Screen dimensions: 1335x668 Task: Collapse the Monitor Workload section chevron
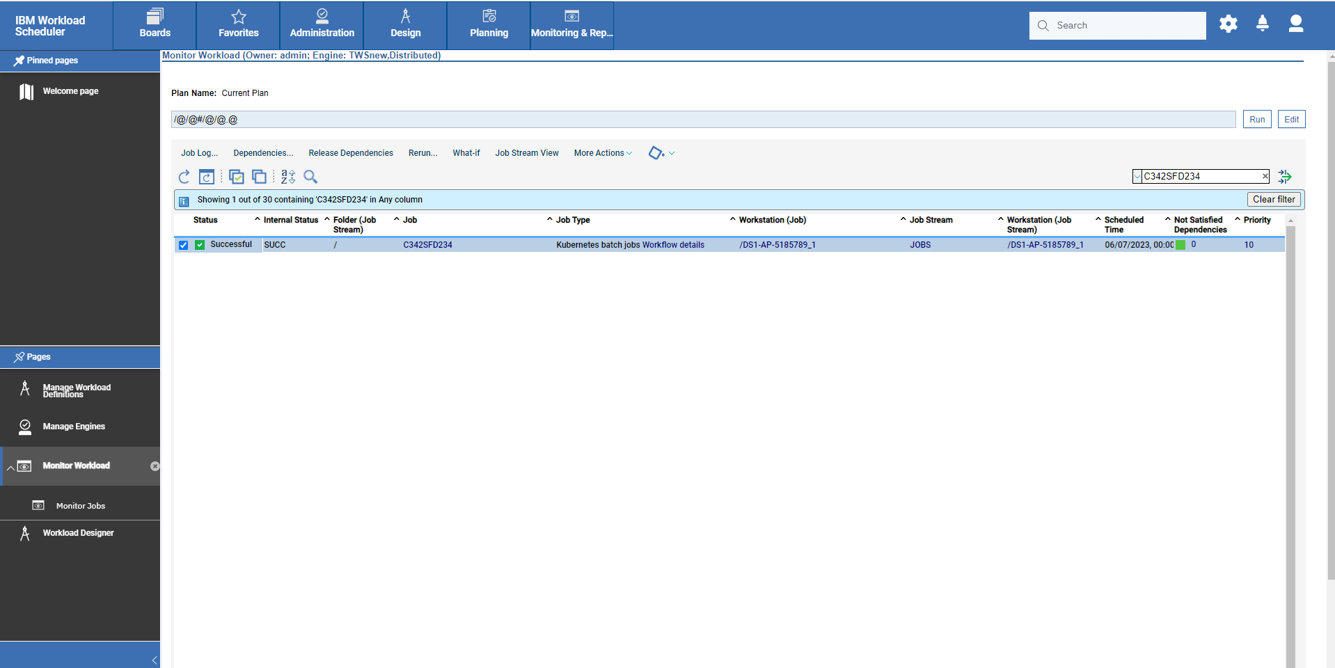point(10,467)
